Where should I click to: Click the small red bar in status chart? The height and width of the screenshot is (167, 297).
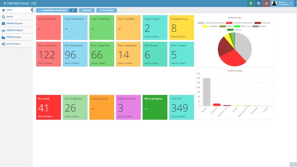click(217, 105)
